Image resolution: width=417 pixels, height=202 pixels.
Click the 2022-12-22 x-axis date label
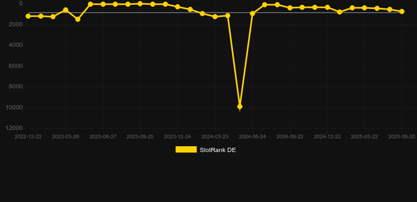[28, 137]
